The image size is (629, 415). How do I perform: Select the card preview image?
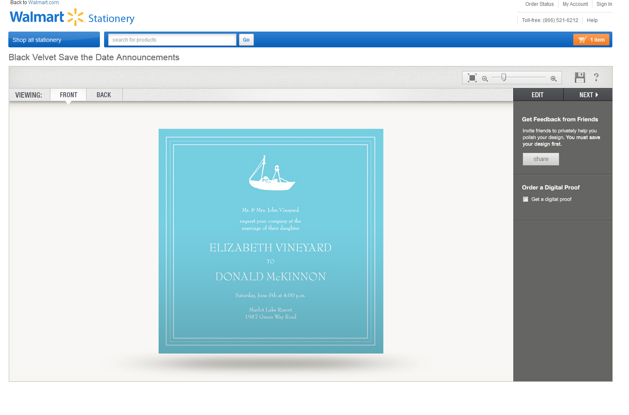click(x=271, y=241)
